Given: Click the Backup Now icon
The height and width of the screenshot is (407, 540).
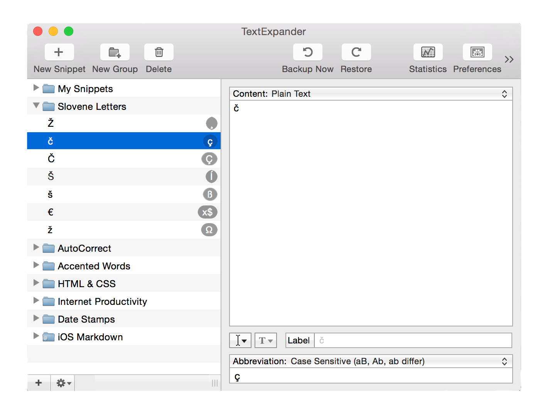Looking at the screenshot, I should (307, 52).
